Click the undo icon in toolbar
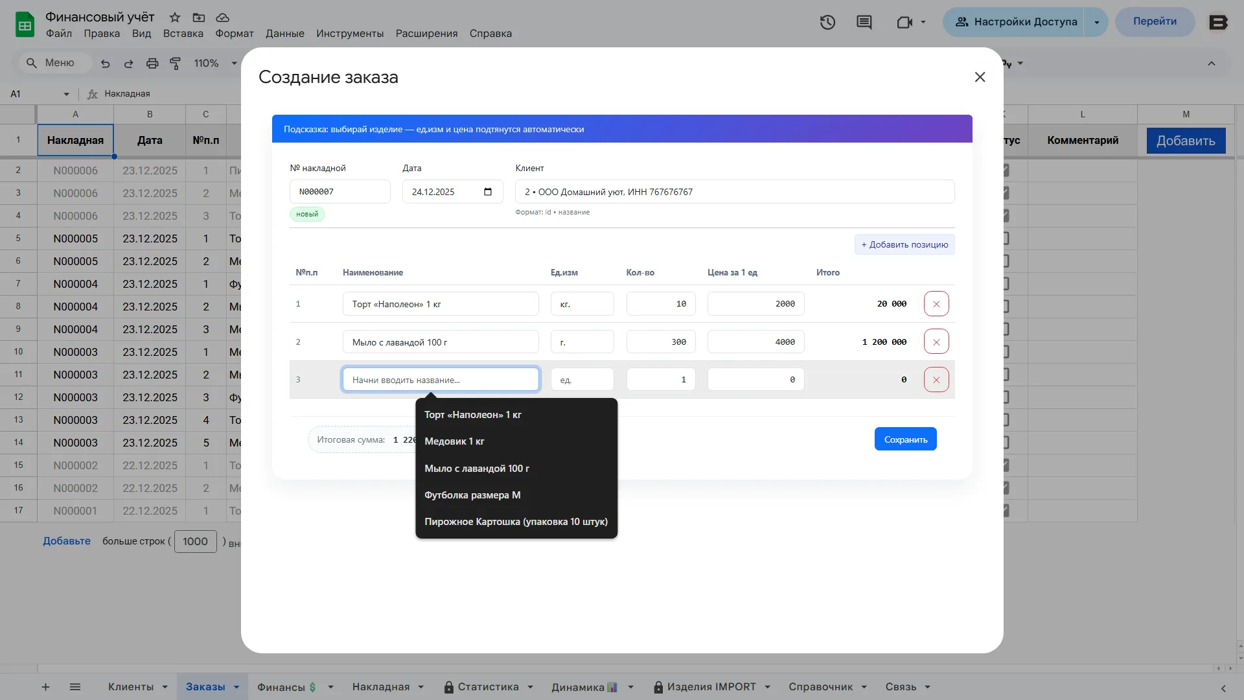 pyautogui.click(x=106, y=64)
